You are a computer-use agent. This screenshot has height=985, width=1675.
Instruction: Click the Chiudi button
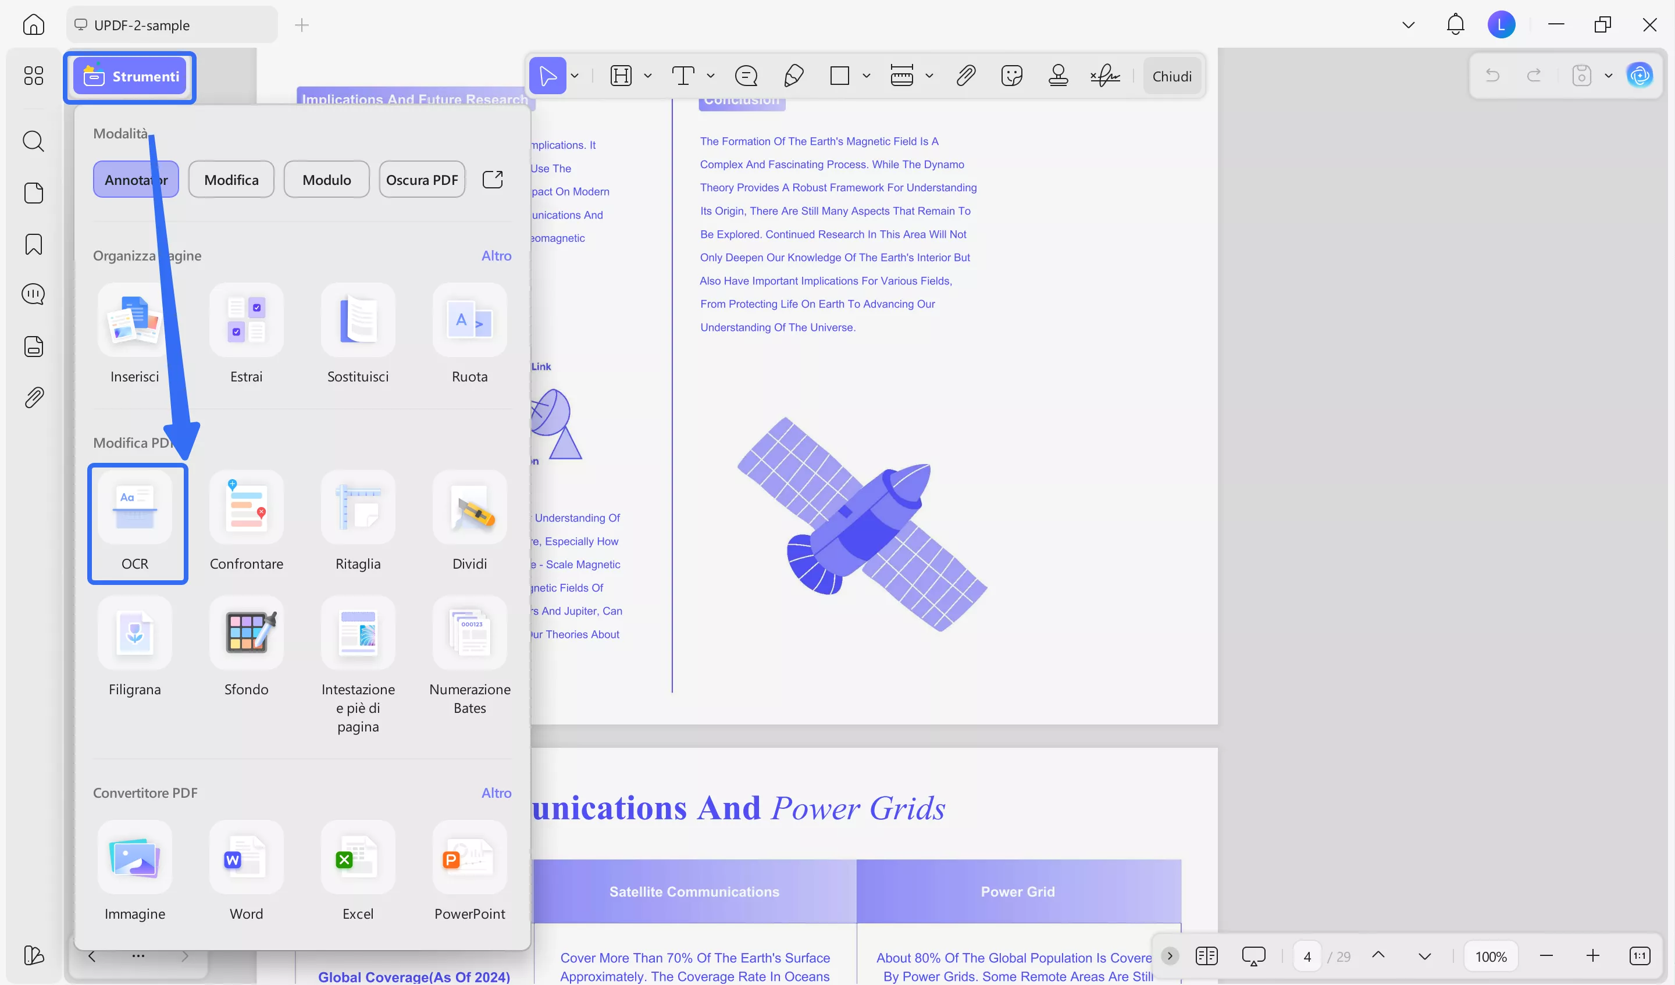tap(1171, 76)
